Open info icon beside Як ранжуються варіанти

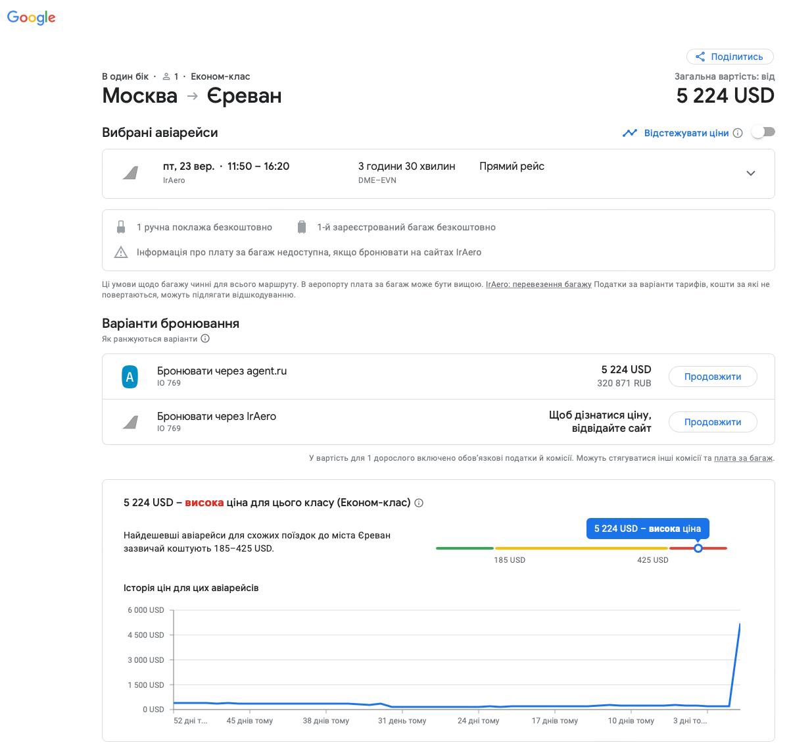point(205,339)
